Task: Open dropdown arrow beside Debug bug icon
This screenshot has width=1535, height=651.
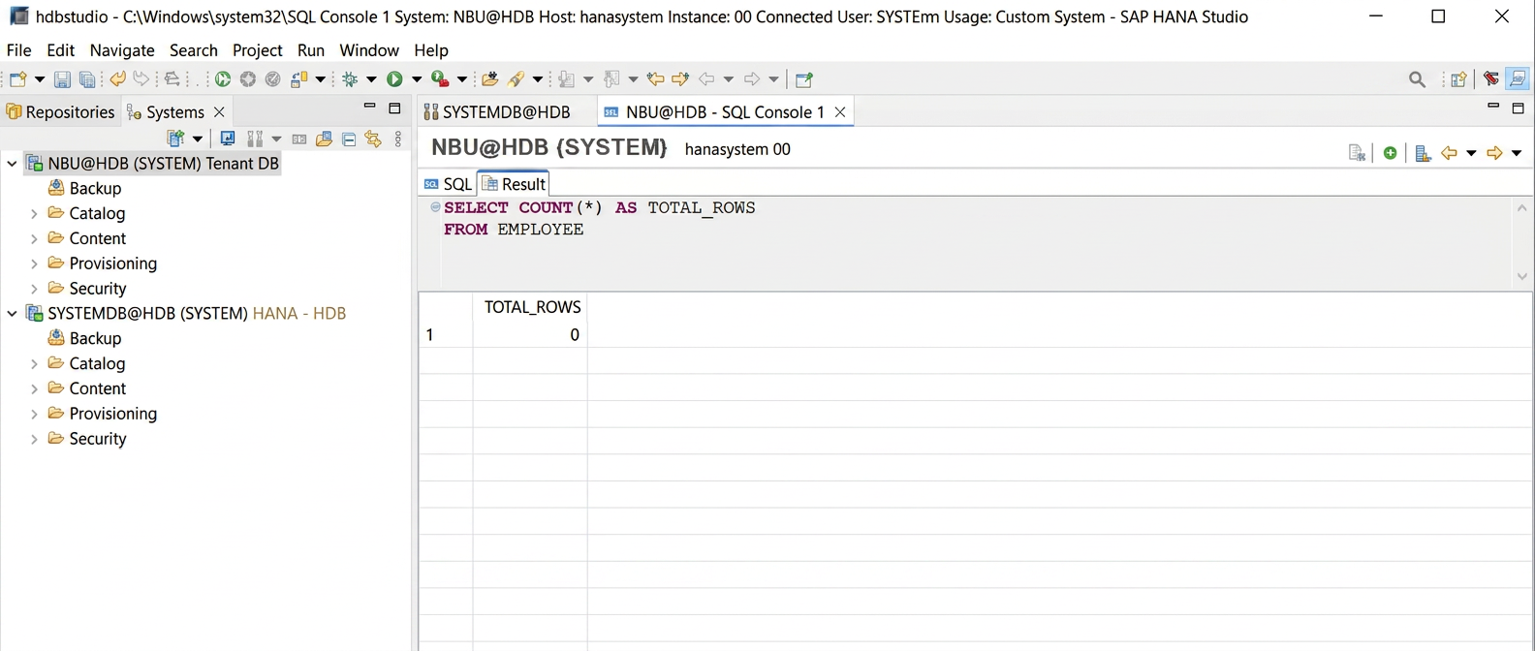Action: [371, 79]
